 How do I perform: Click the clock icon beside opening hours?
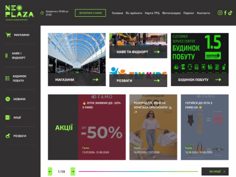point(42,13)
